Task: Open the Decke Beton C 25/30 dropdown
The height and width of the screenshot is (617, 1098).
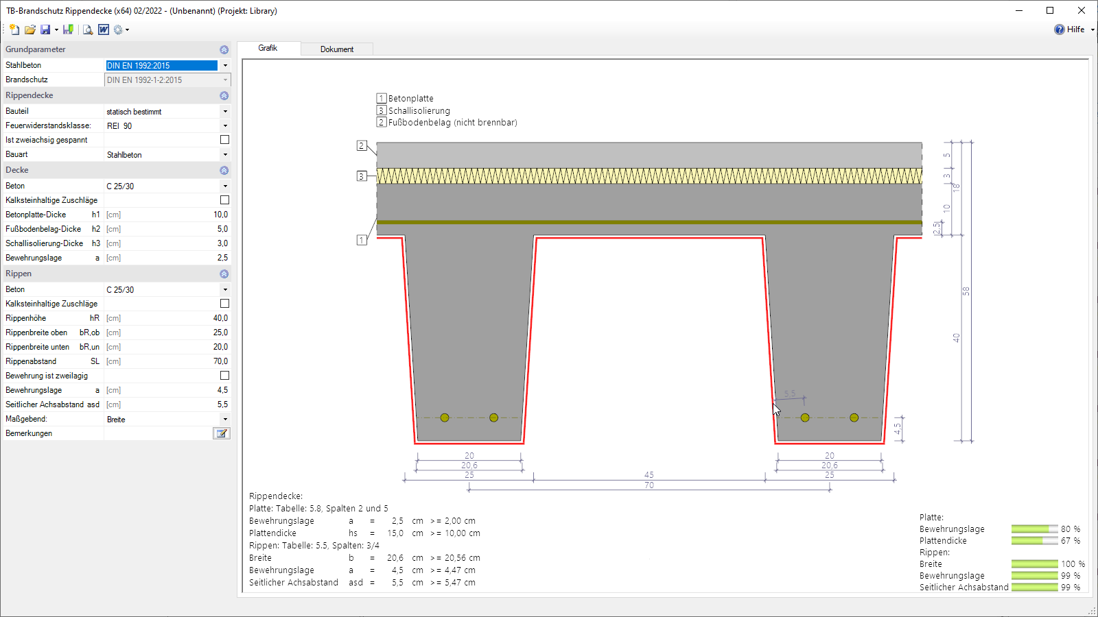Action: [225, 186]
